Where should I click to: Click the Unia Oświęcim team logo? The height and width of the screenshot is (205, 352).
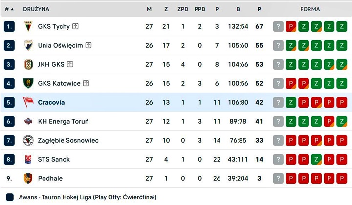(28, 45)
